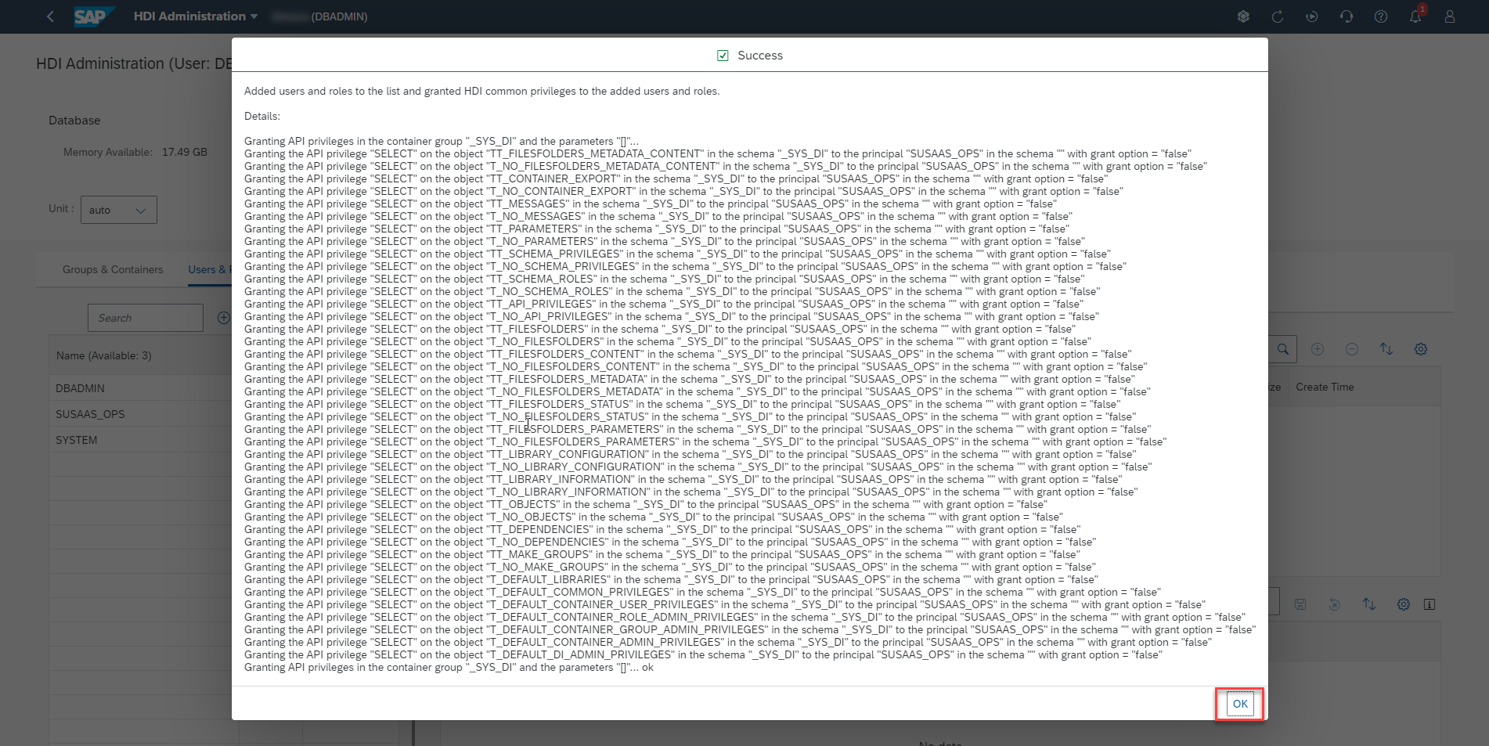
Task: Toggle the auto-refresh play icon
Action: tap(1312, 16)
